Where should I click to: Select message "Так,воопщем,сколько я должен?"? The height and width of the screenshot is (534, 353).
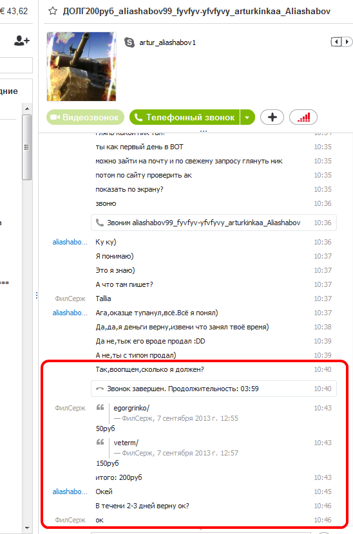149,369
